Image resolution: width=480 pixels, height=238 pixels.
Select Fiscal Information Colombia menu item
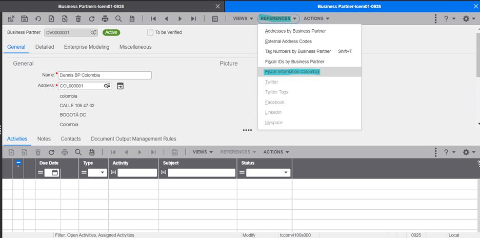click(x=292, y=72)
